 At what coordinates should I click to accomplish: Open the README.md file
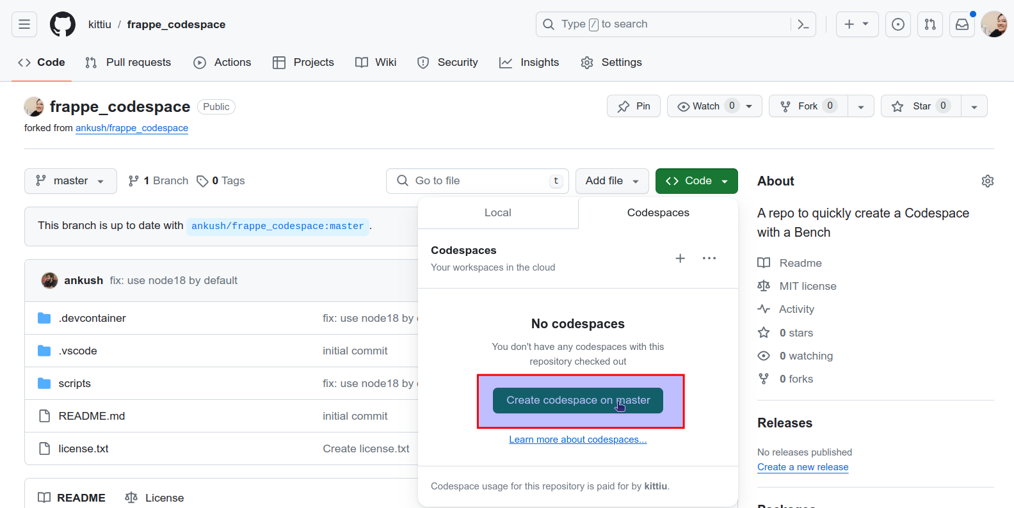pyautogui.click(x=92, y=416)
